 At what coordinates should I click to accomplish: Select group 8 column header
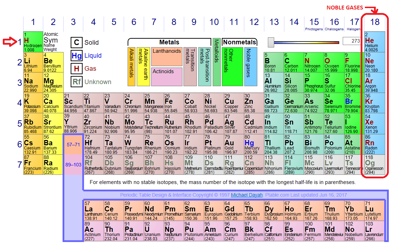coord(174,22)
